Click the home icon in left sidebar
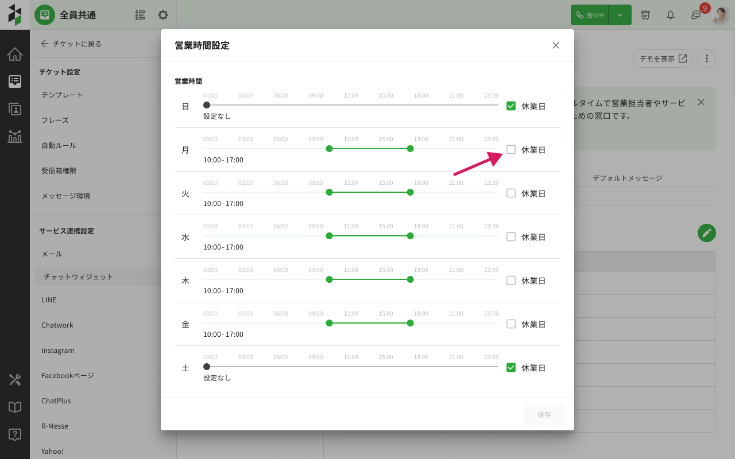The image size is (735, 459). (x=15, y=55)
